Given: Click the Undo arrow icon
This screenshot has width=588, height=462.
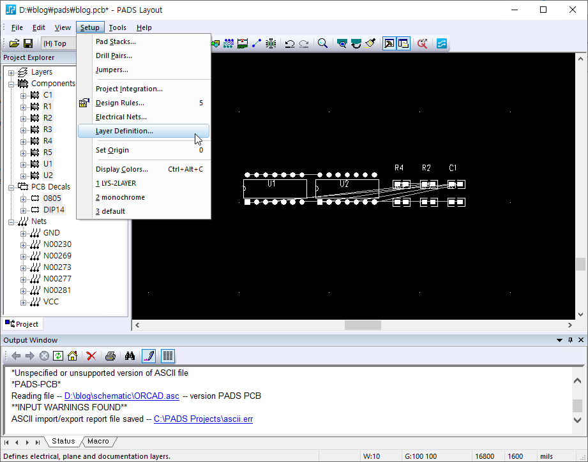Looking at the screenshot, I should click(x=289, y=43).
